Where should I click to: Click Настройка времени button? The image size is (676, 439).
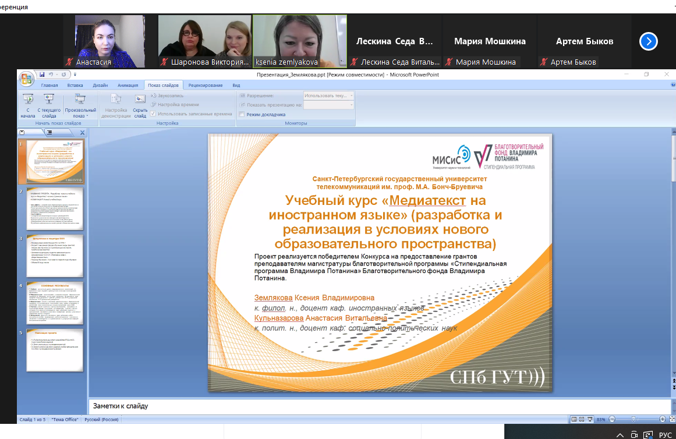click(178, 105)
